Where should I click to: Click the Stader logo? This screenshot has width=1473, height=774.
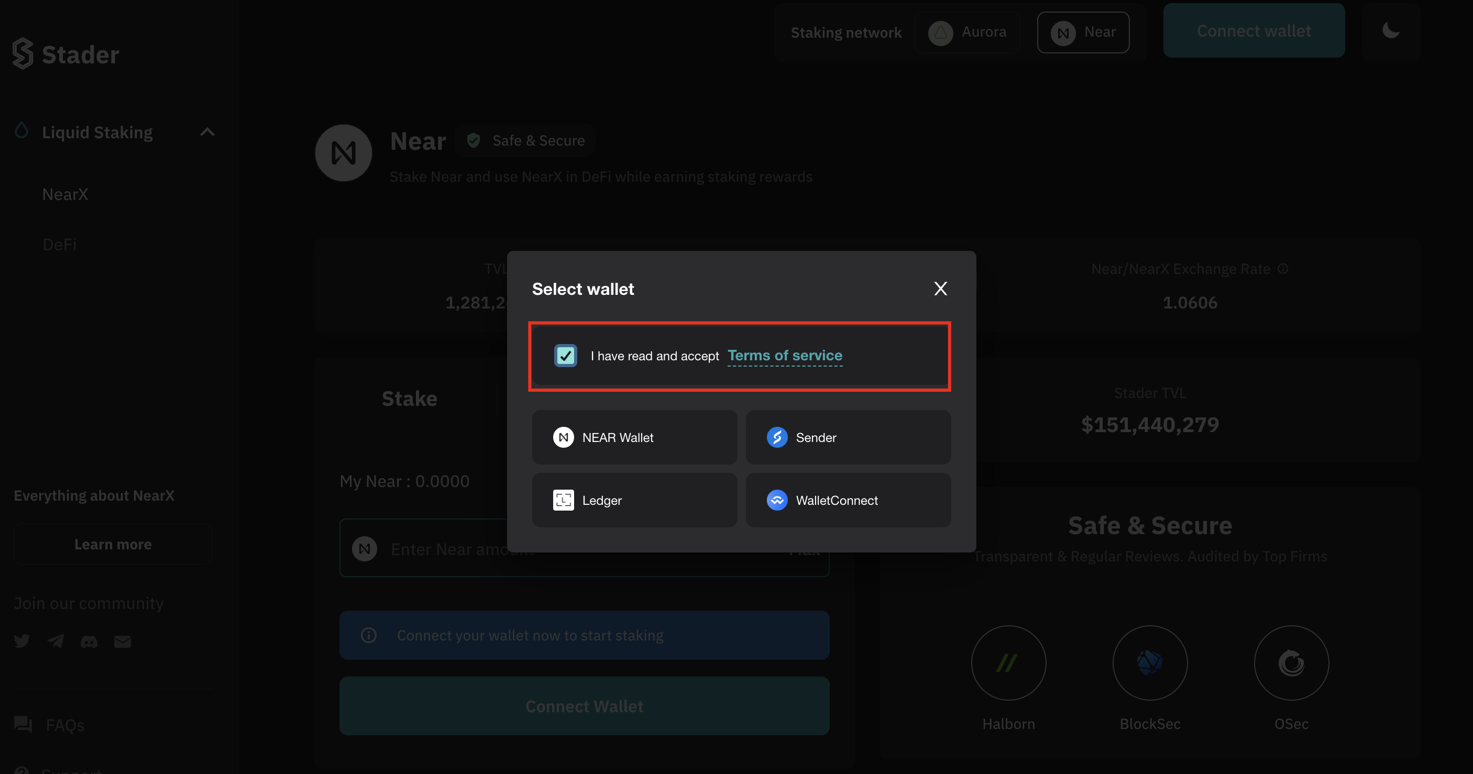coord(66,54)
